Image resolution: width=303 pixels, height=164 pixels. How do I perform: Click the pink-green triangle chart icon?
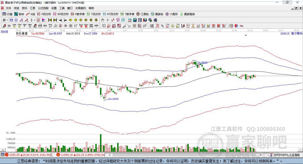pyautogui.click(x=44, y=20)
